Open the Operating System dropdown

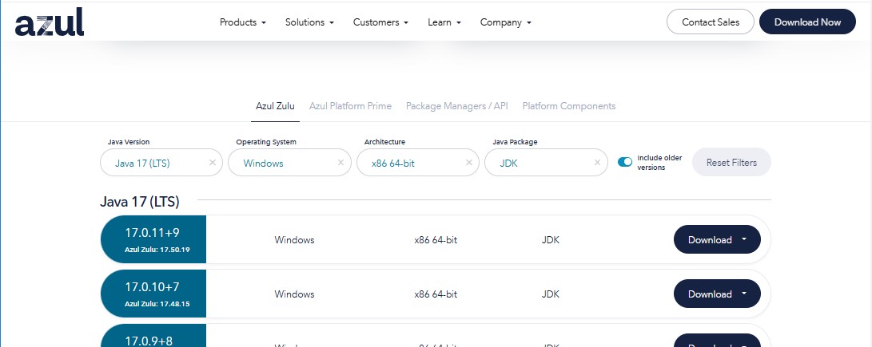pyautogui.click(x=289, y=163)
